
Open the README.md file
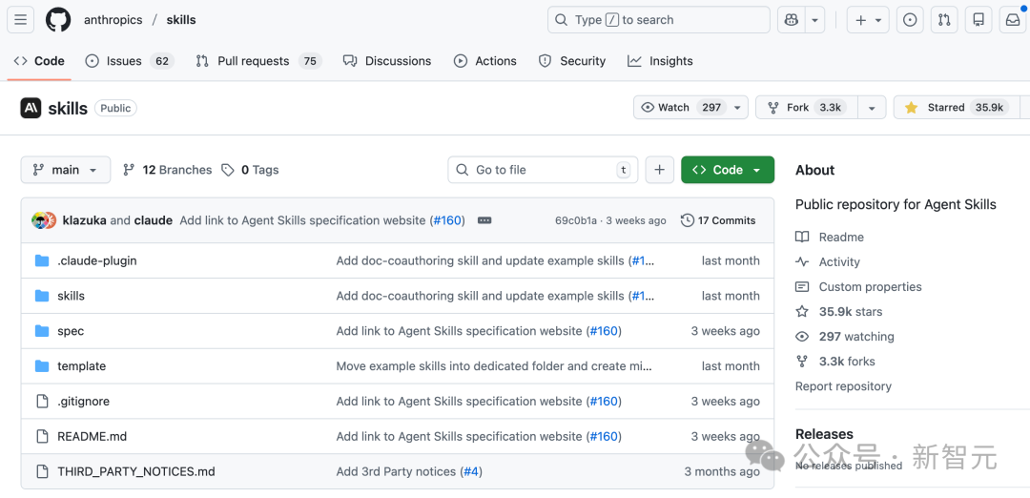(x=92, y=436)
